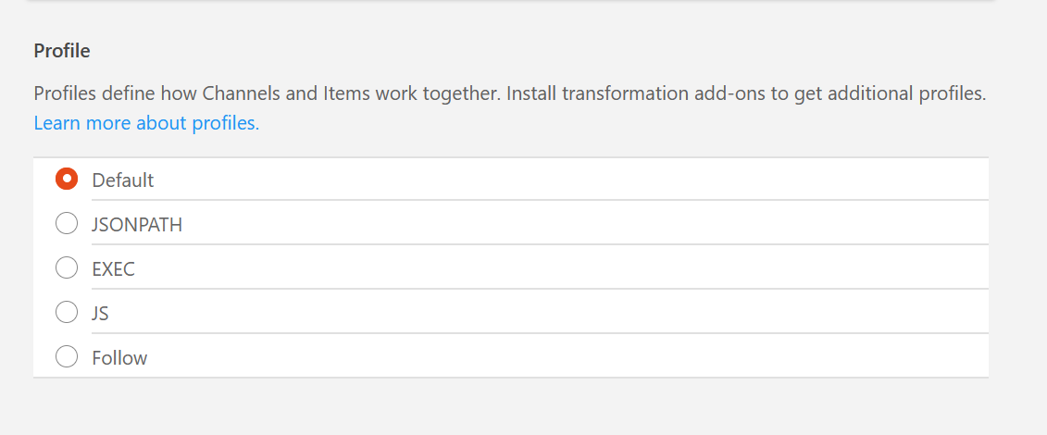Click the word 'Channels' in the description
The image size is (1047, 435).
pos(240,94)
